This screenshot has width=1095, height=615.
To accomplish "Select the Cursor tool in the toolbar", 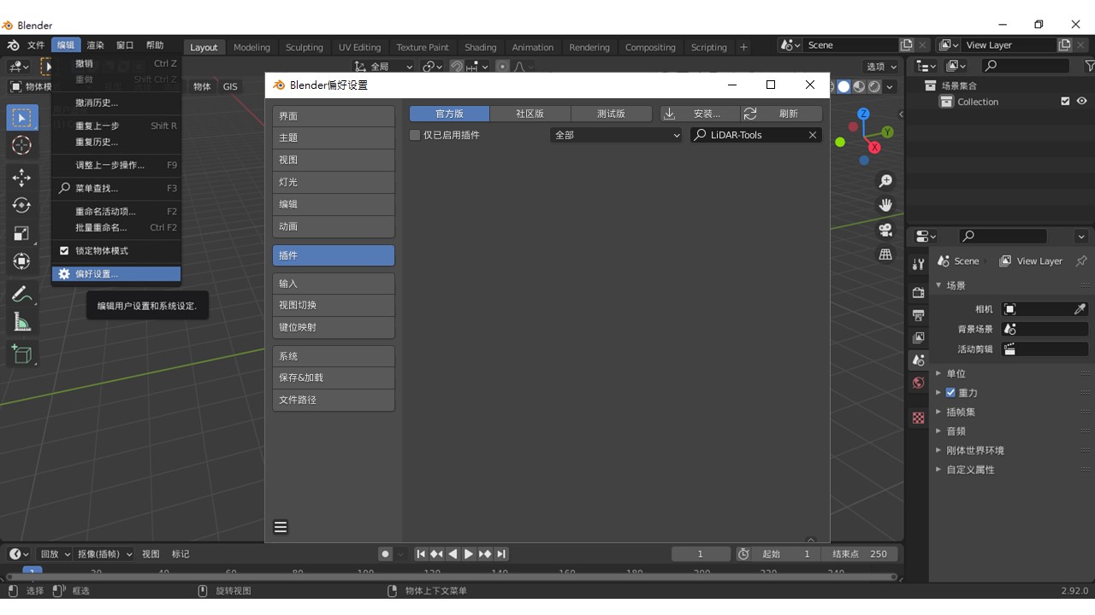I will pos(22,145).
